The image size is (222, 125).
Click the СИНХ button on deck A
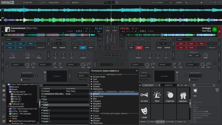click(x=91, y=47)
